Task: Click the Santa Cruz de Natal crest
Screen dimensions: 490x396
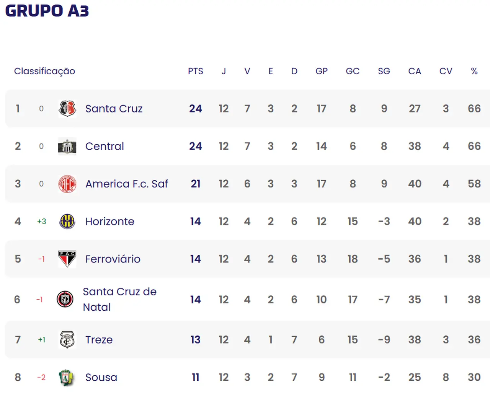Action: tap(65, 299)
